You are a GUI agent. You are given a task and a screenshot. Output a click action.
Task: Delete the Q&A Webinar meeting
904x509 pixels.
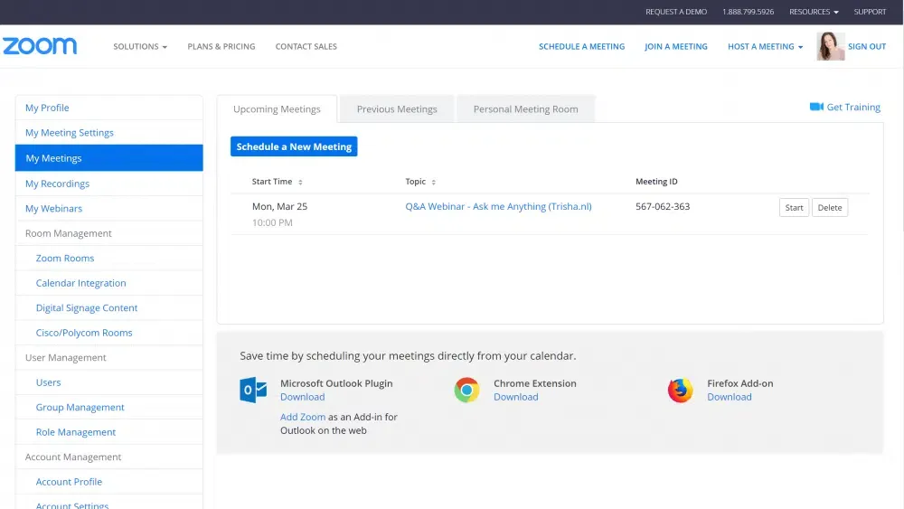829,208
